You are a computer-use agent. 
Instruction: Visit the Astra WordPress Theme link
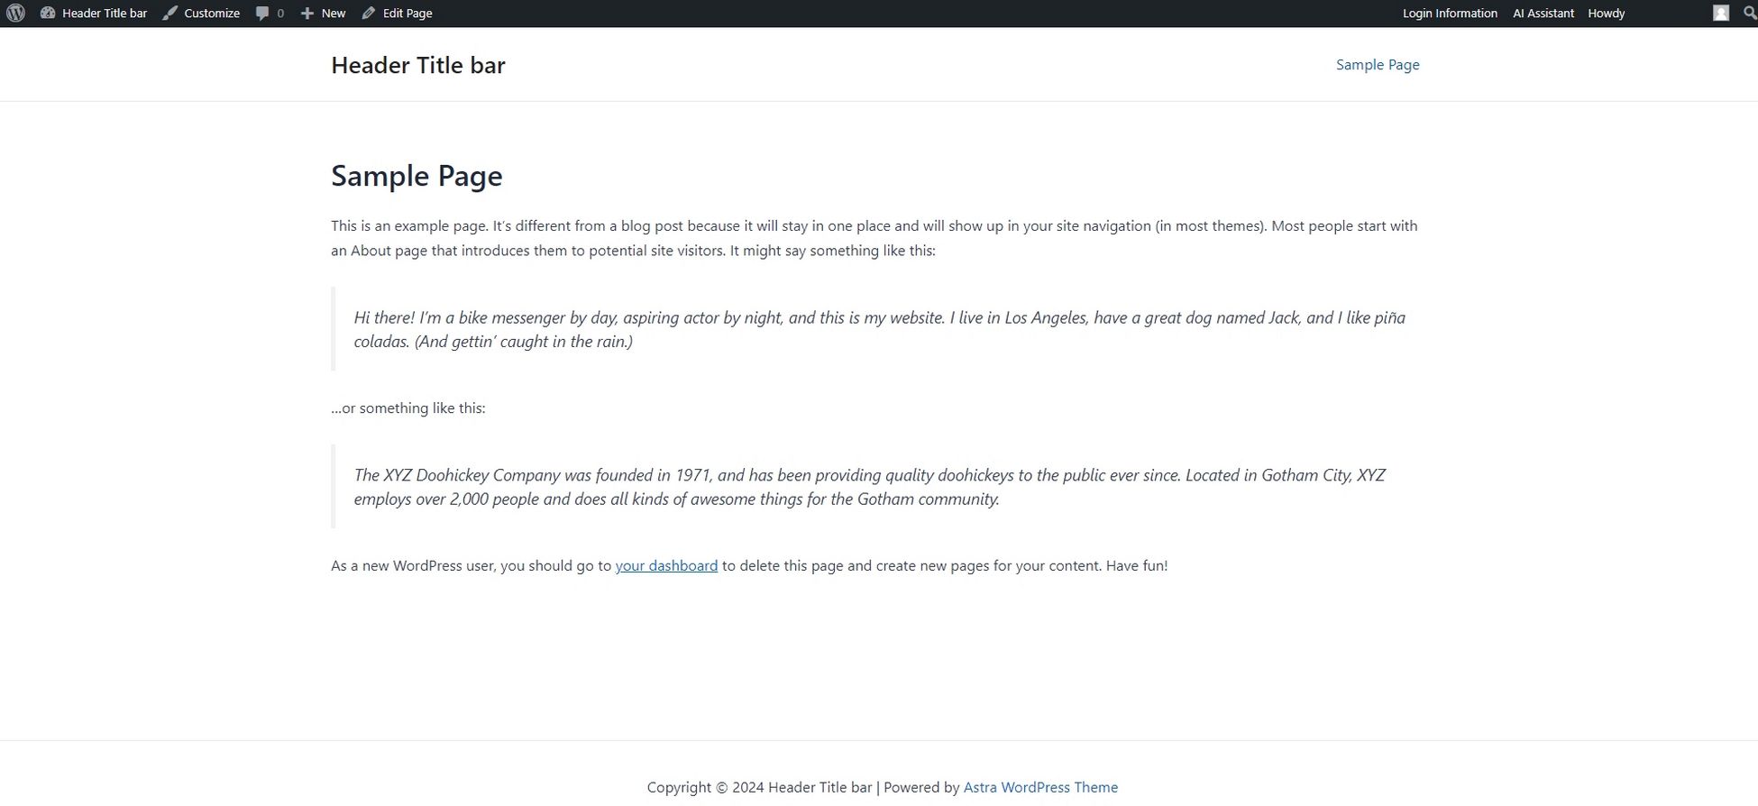tap(1040, 787)
